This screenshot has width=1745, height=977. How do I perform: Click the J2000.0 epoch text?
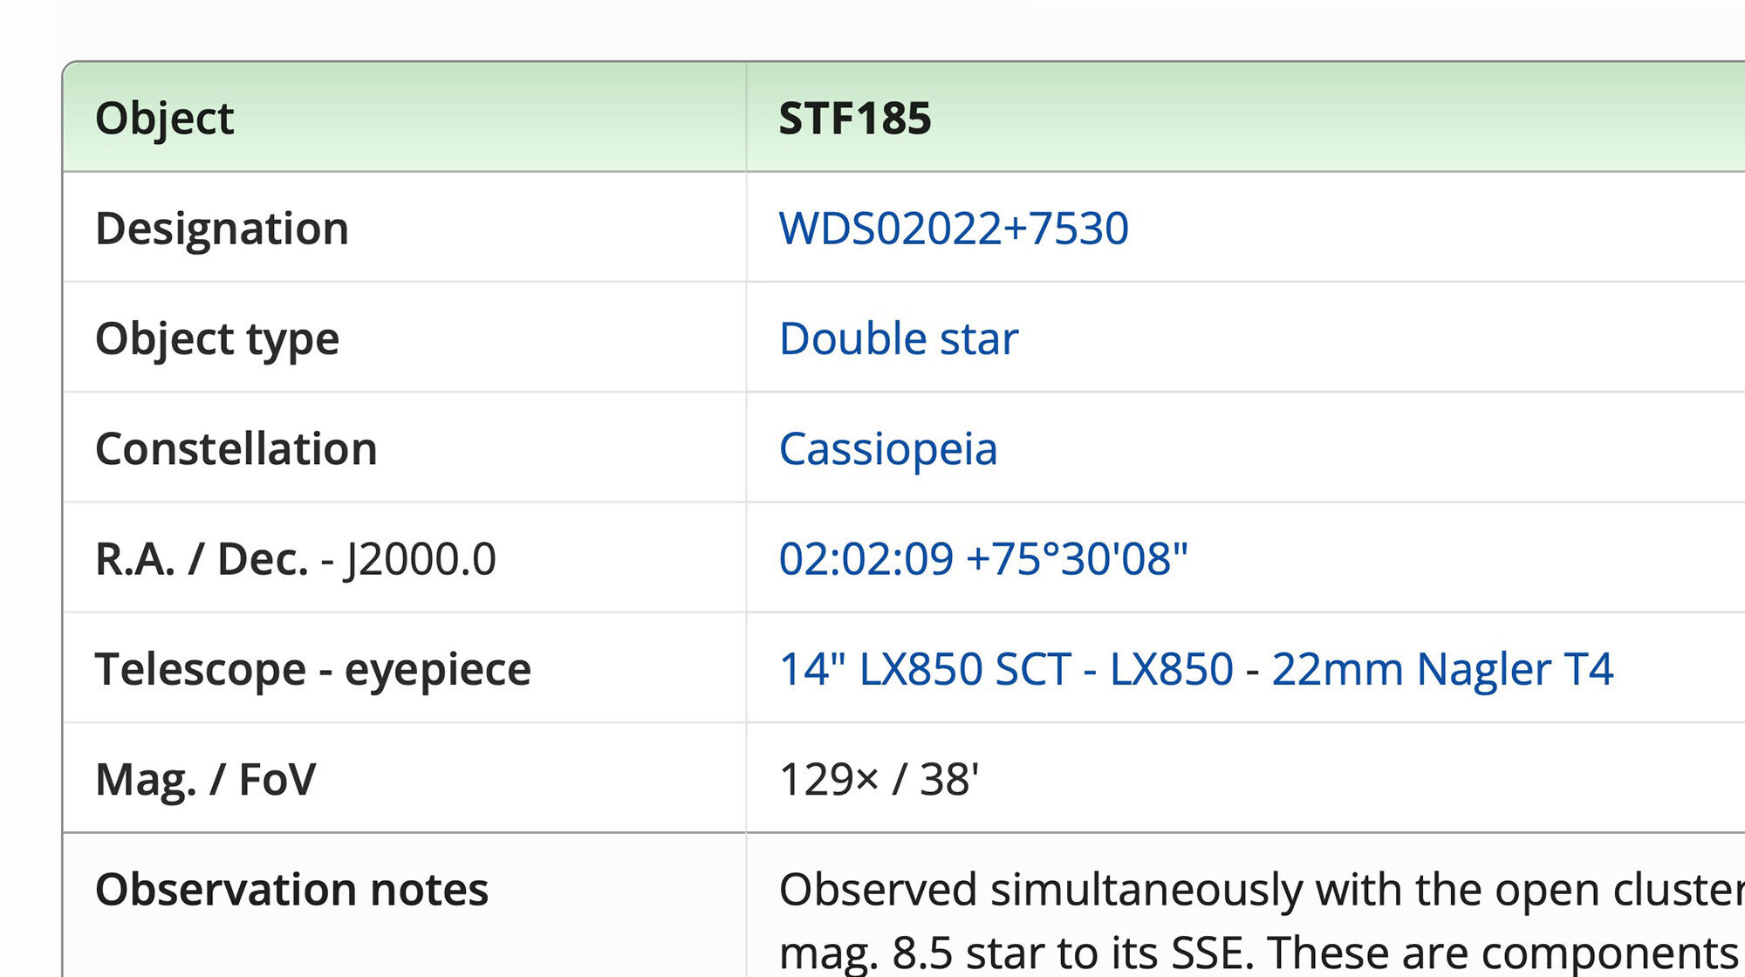(421, 559)
